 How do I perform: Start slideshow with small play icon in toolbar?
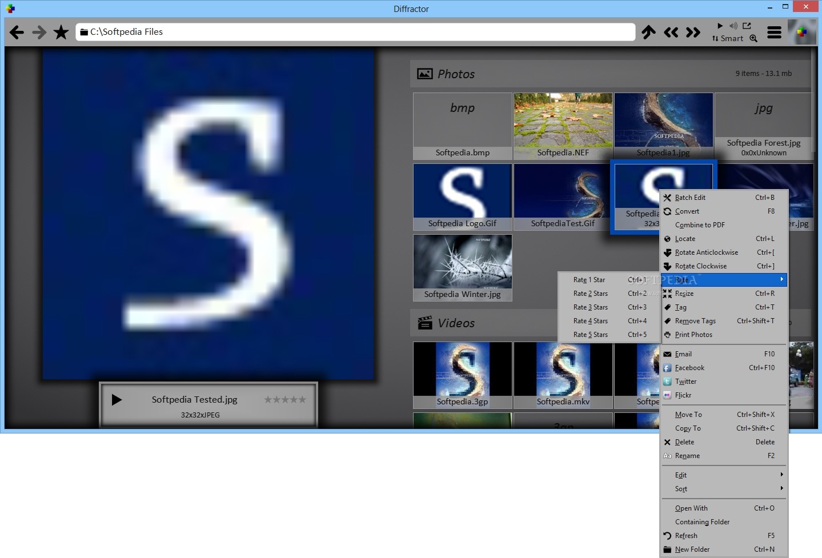[x=720, y=26]
